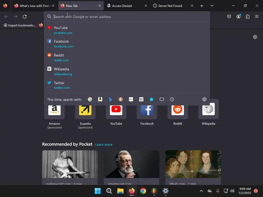This screenshot has height=197, width=263.
Task: Open lithub.com Pocket story
Action: pos(193,168)
